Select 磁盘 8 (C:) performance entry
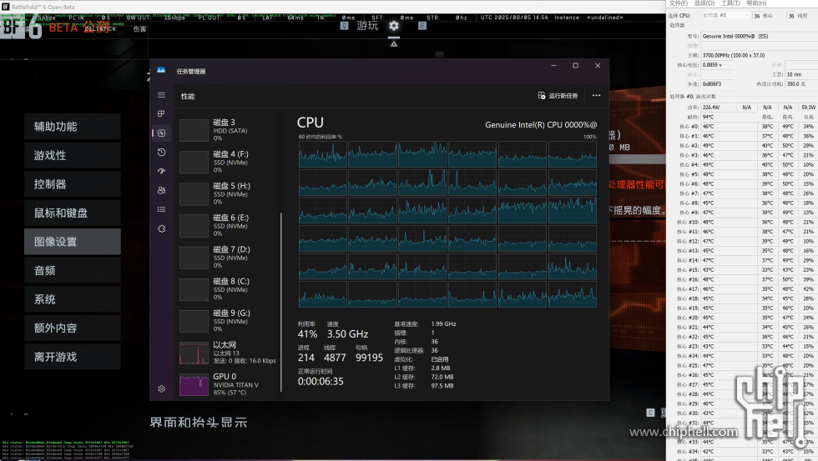 coord(228,289)
